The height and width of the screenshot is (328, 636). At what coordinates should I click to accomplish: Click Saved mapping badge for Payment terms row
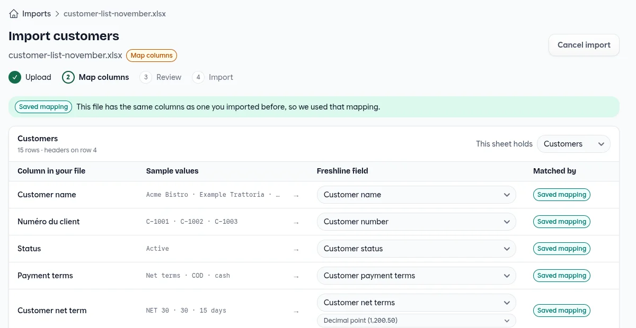pyautogui.click(x=562, y=276)
